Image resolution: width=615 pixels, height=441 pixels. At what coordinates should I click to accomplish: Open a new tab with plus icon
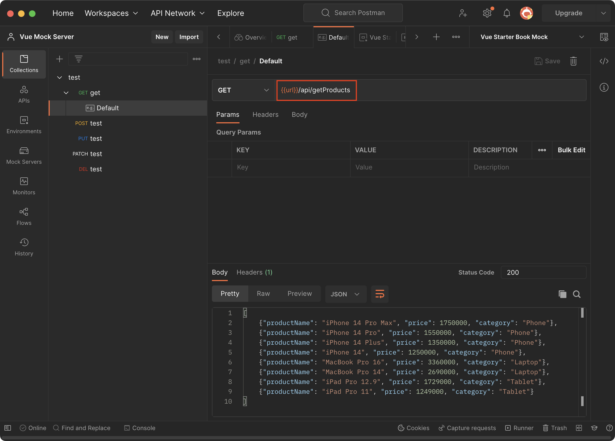(436, 37)
